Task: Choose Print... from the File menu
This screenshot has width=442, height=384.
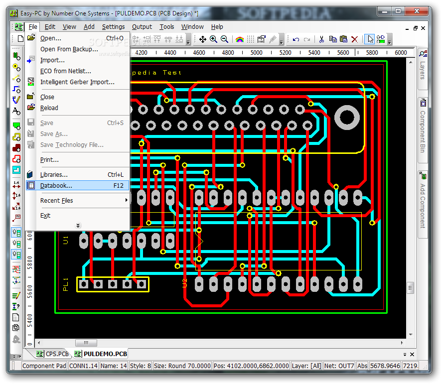Action: tap(78, 159)
